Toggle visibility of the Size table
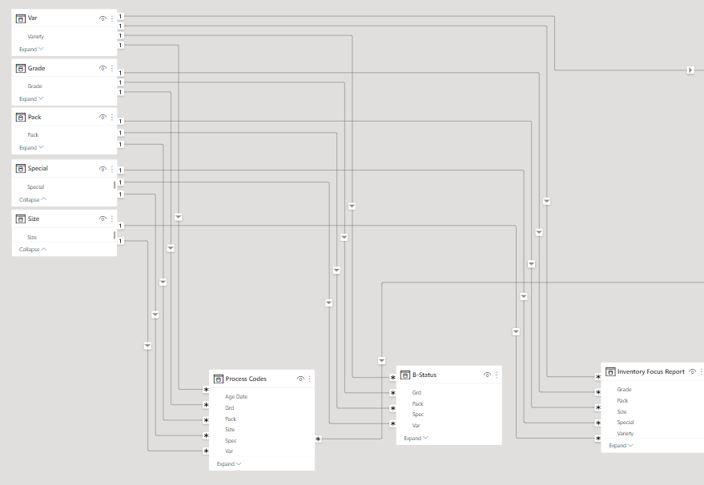 [x=103, y=218]
